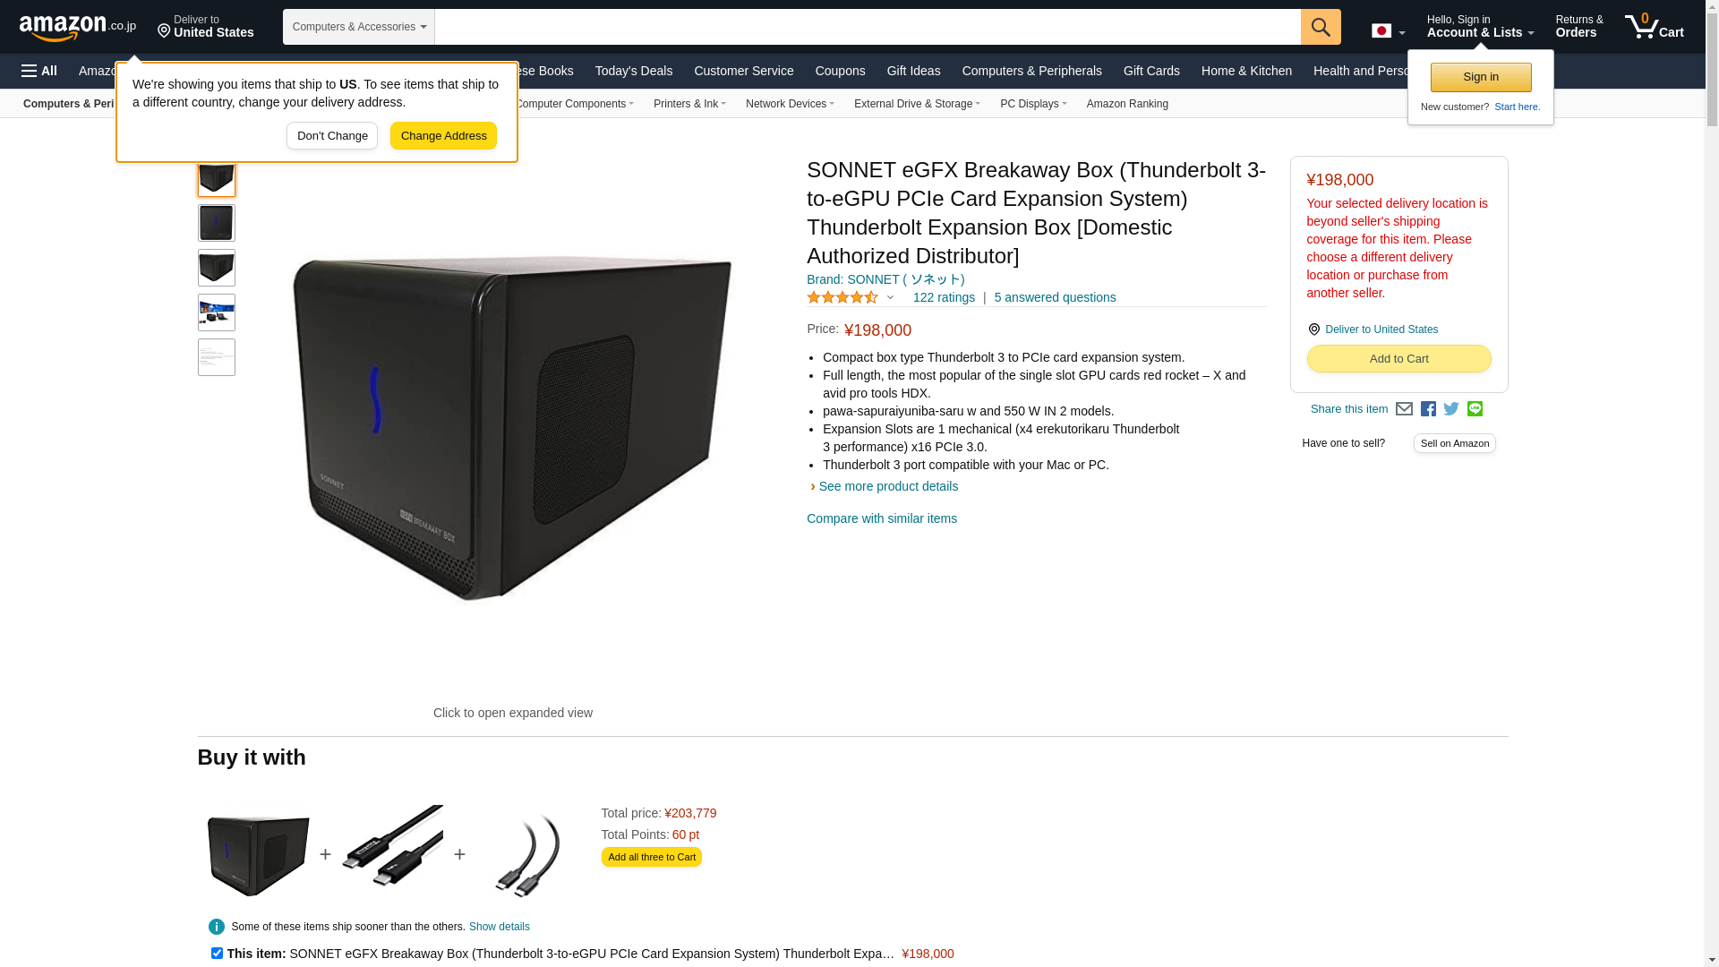
Task: Share this item on LINE
Action: 1475,409
